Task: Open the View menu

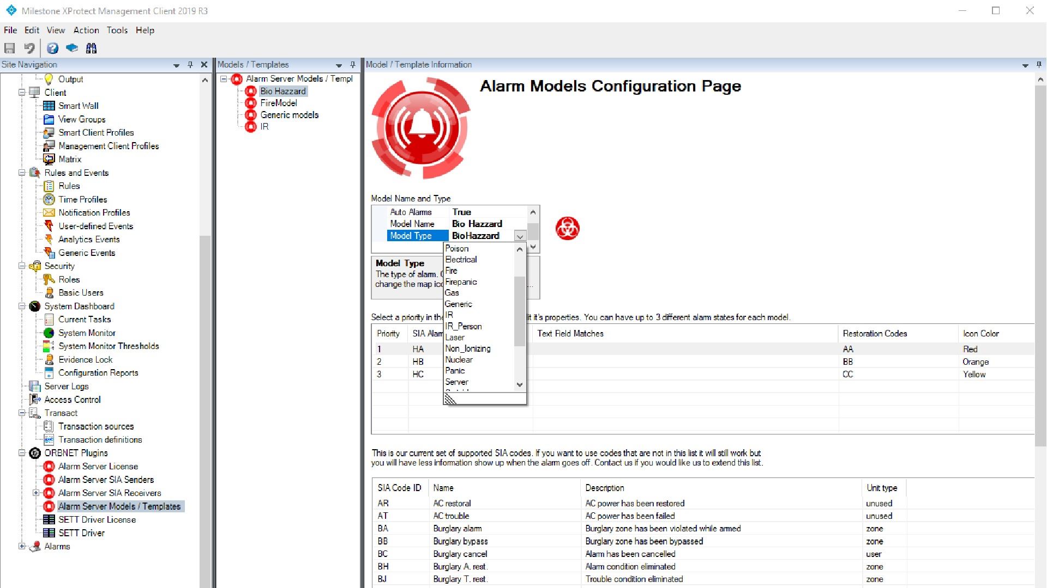Action: pyautogui.click(x=56, y=30)
